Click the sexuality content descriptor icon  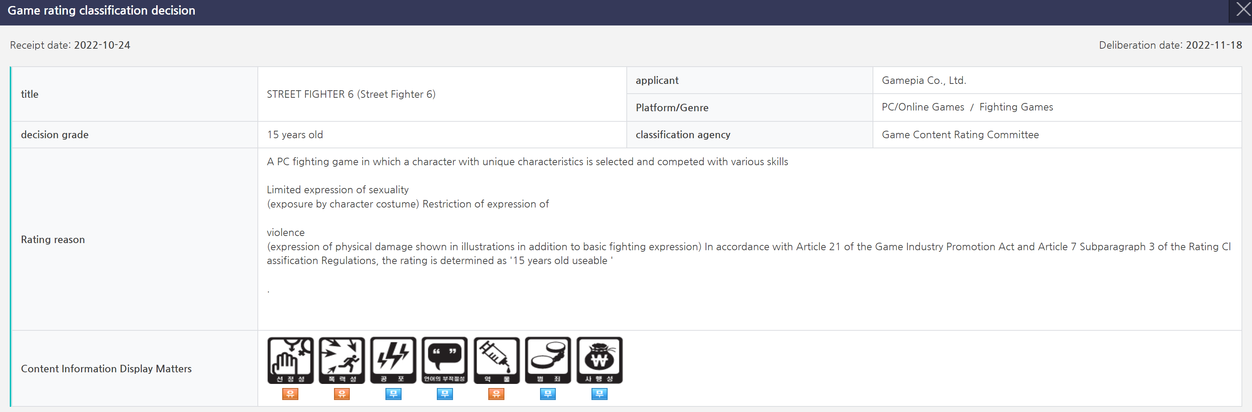(x=290, y=360)
